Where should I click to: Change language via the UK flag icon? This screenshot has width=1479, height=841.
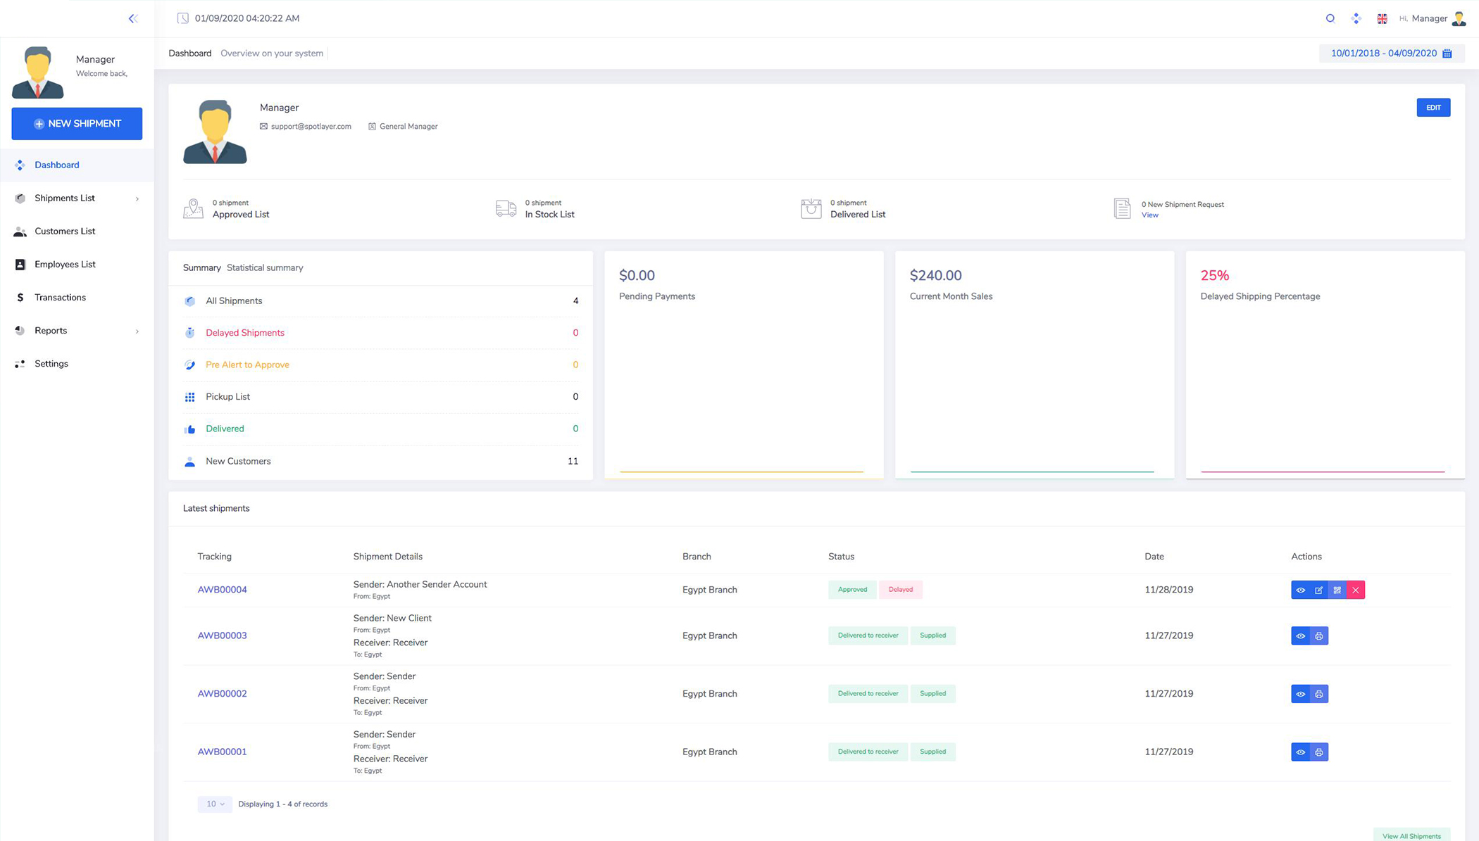[x=1382, y=19]
